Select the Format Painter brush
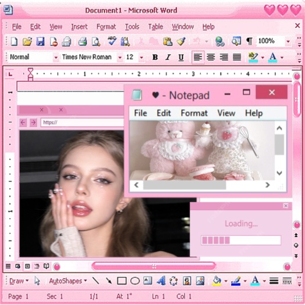Viewport: 305px width, 305px height. click(x=181, y=41)
